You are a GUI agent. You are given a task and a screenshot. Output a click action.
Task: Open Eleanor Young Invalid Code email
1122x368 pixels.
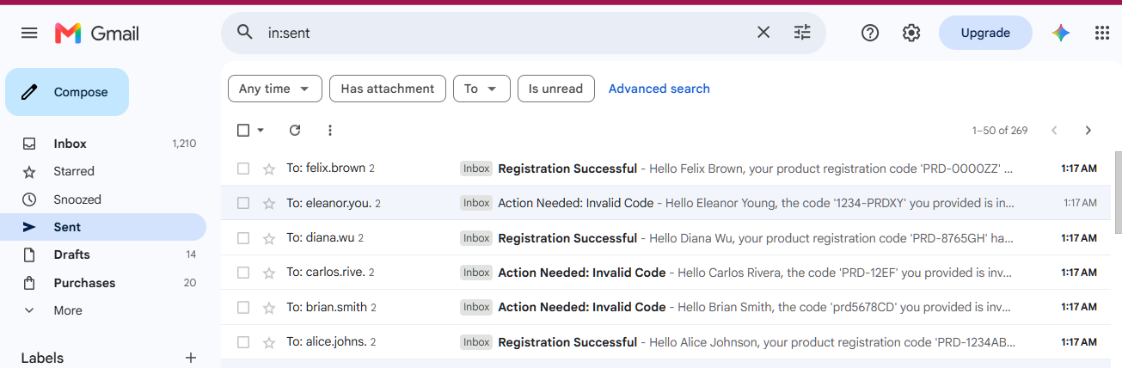click(x=667, y=203)
